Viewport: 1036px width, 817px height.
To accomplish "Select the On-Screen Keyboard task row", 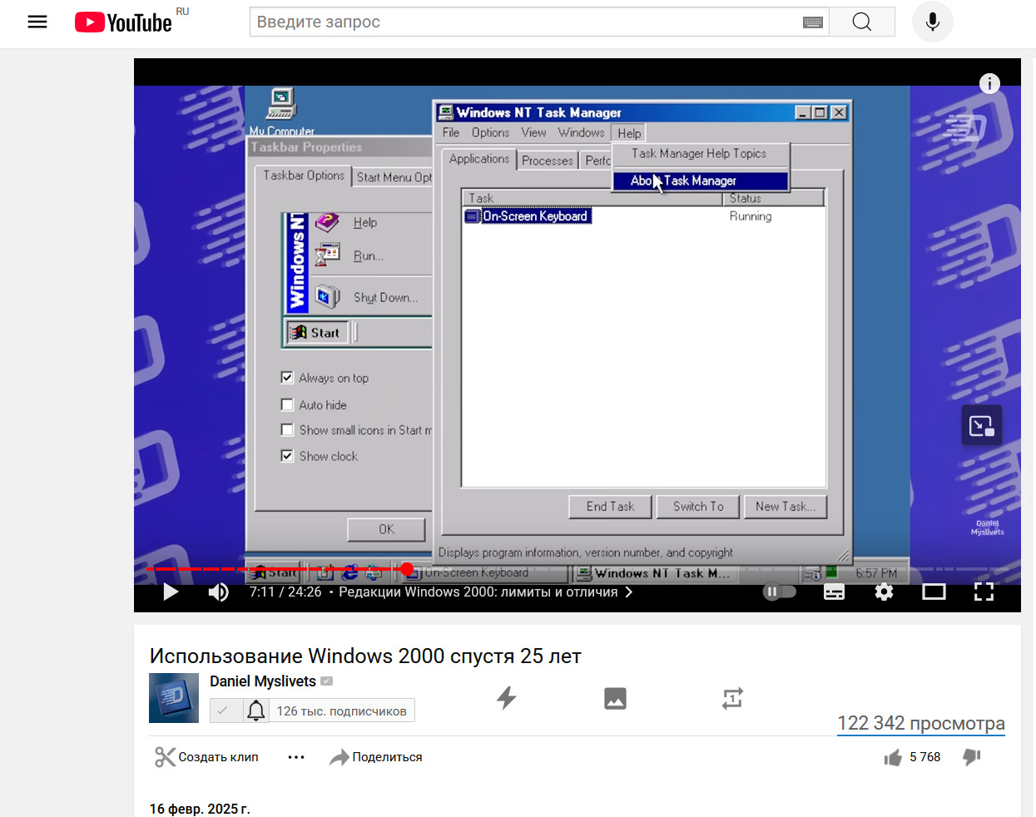I will tap(528, 216).
